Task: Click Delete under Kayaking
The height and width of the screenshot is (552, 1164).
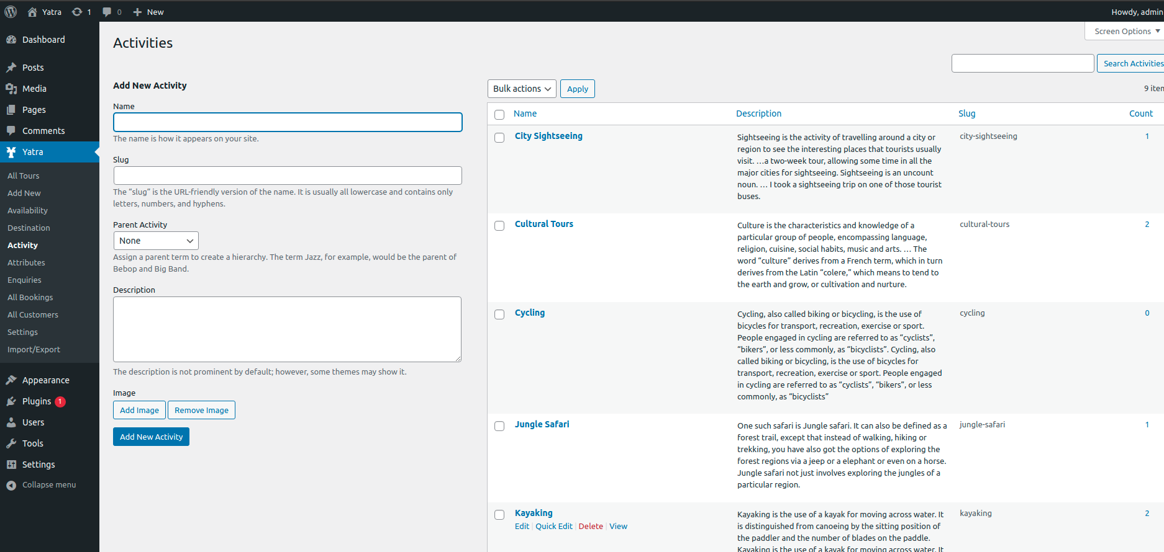Action: coord(591,526)
